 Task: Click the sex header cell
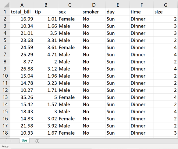click(x=70, y=12)
